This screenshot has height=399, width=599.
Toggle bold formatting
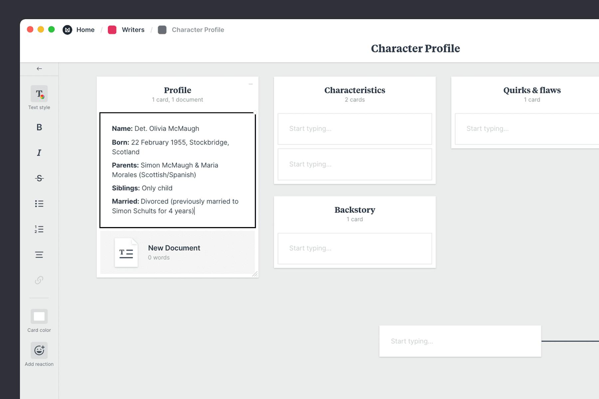click(x=39, y=127)
